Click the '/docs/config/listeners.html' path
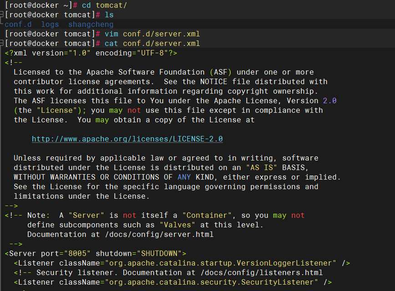The width and height of the screenshot is (395, 291). tap(262, 273)
